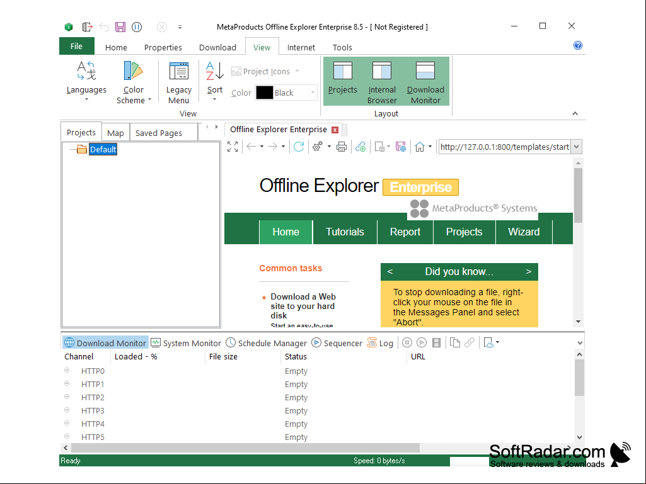Click the Projects link on the start page
This screenshot has height=484, width=646.
[x=464, y=232]
